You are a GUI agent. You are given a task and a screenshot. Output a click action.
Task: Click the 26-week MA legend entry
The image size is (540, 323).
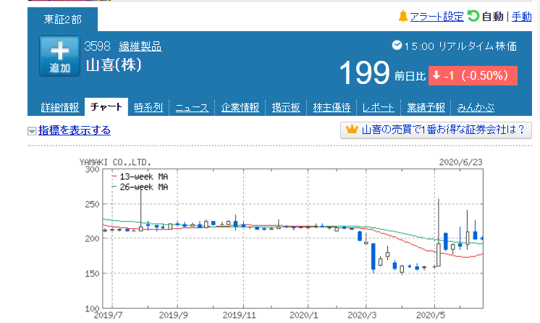click(x=140, y=187)
